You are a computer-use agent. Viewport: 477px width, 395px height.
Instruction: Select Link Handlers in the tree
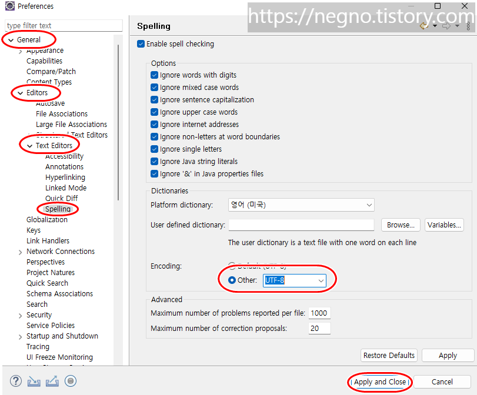click(x=48, y=240)
